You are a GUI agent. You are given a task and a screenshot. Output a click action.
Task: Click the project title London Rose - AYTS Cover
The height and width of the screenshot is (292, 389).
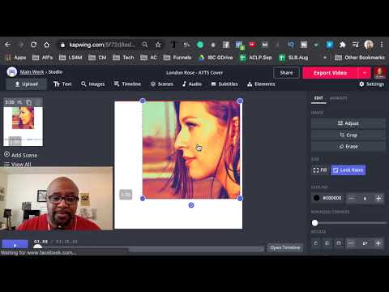[x=194, y=73]
